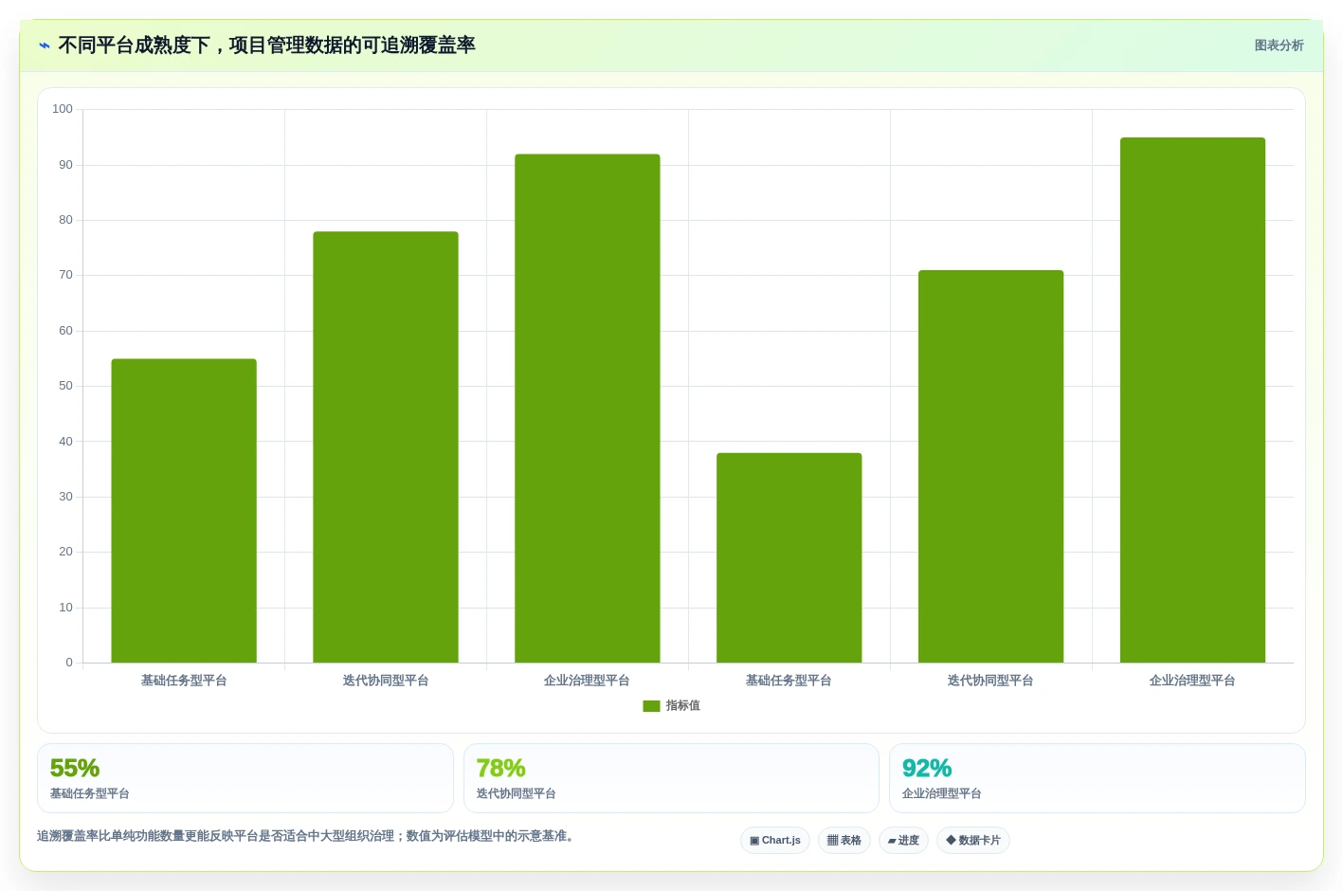The image size is (1343, 891).
Task: Click the y-axis label 80
Action: point(65,220)
